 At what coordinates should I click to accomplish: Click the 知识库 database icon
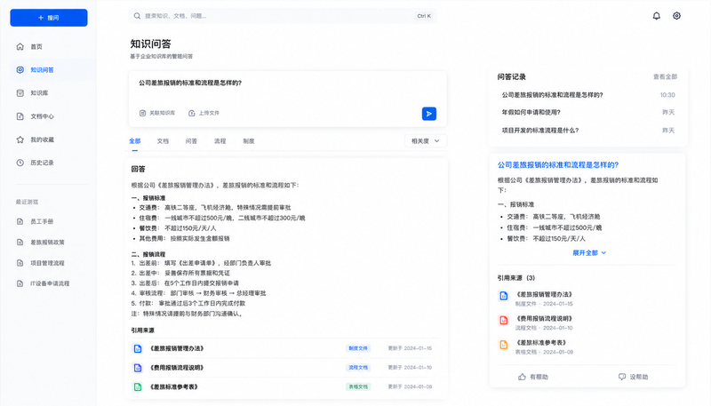pos(20,93)
